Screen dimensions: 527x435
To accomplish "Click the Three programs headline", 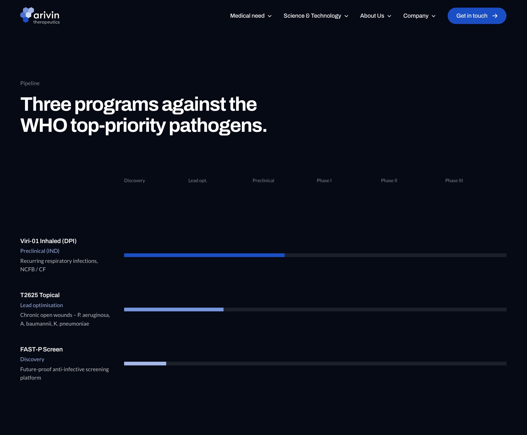I will point(144,115).
